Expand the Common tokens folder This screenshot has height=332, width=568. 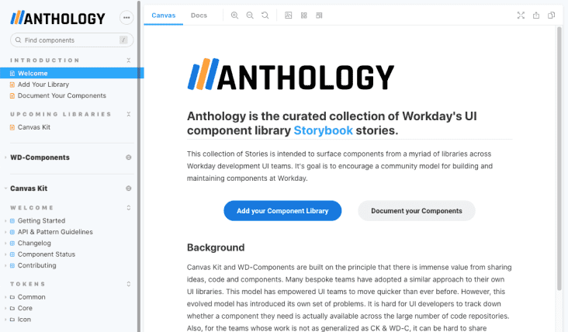coord(31,297)
